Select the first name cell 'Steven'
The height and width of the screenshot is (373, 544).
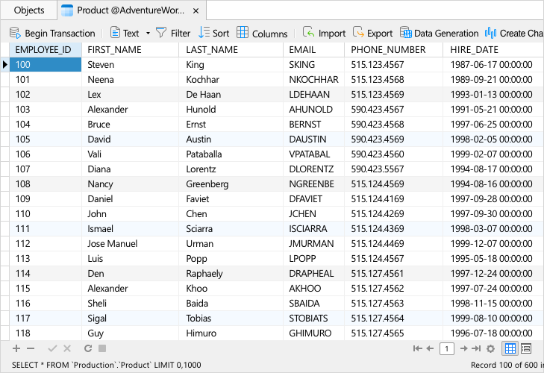(x=130, y=65)
